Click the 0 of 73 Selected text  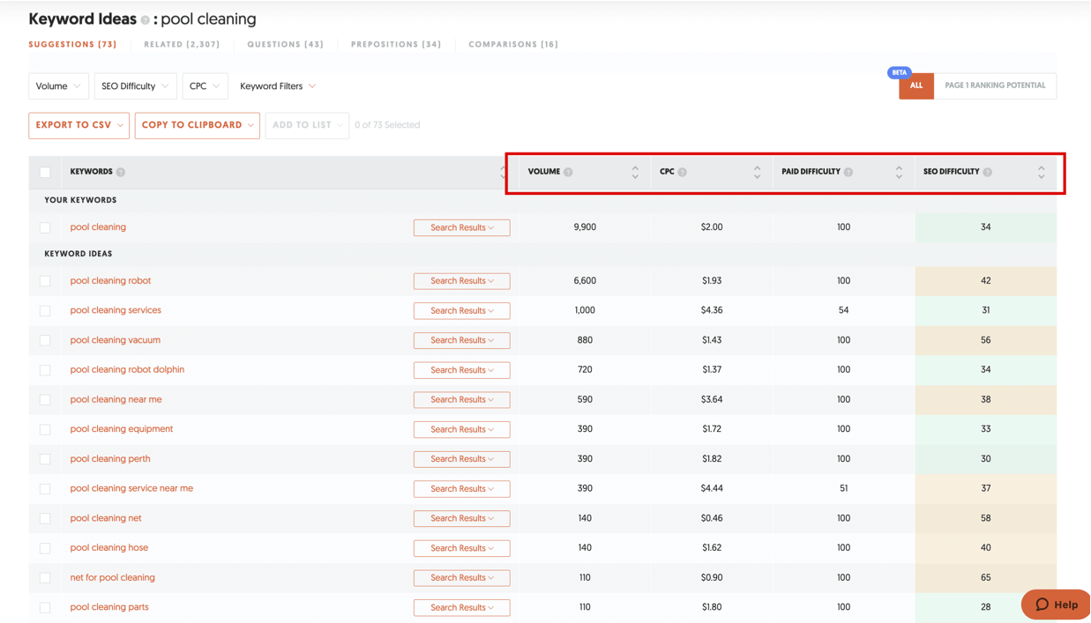[387, 125]
